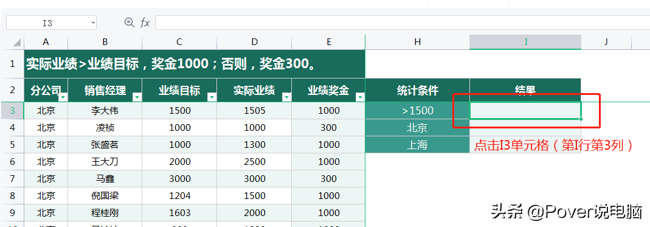Image resolution: width=650 pixels, height=227 pixels.
Task: Open the 实际业绩 filter dropdown
Action: pyautogui.click(x=286, y=97)
